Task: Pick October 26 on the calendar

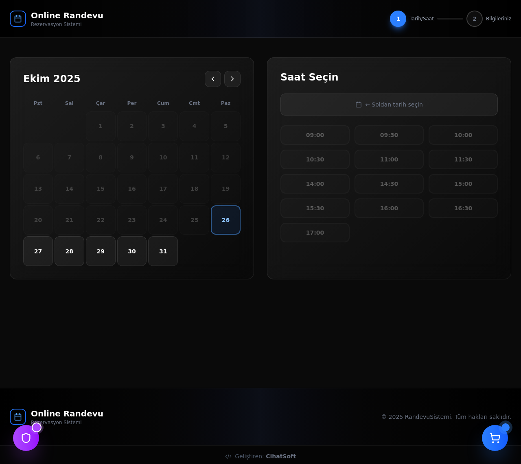Action: 225,220
